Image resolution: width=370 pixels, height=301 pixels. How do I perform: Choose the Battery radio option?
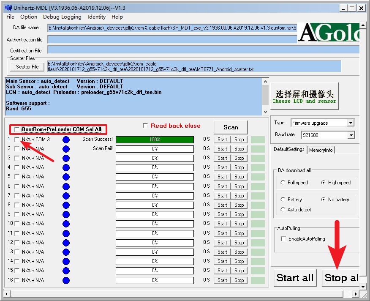pyautogui.click(x=283, y=200)
